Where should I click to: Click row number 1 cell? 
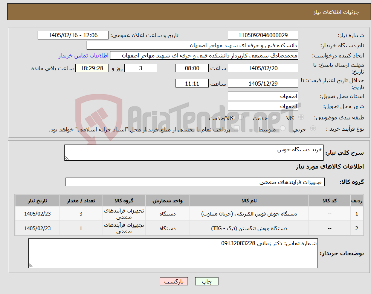[357, 214]
